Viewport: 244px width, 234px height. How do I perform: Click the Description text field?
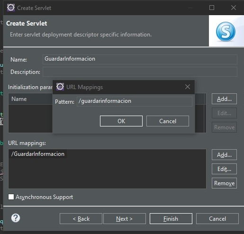(x=140, y=72)
